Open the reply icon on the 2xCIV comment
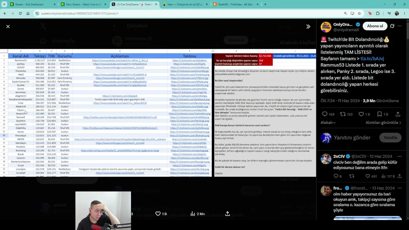Viewport: 409px width, 230px height. (x=336, y=176)
